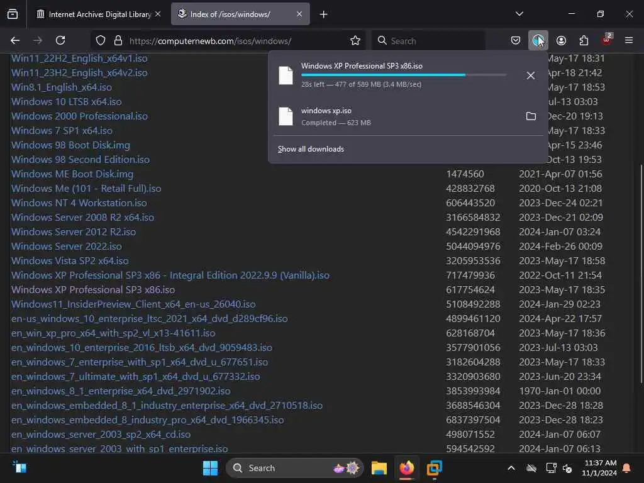Download the XP Integral Edition 2022.9.9 (Vanilla) iso
644x483 pixels.
click(170, 275)
